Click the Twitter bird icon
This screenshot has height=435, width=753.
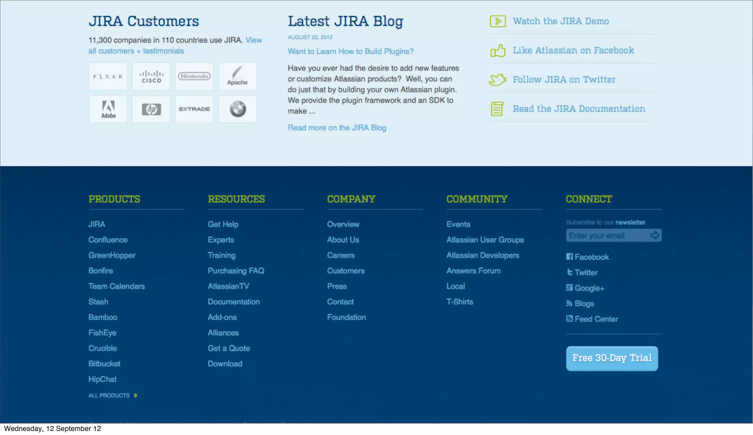tap(497, 79)
